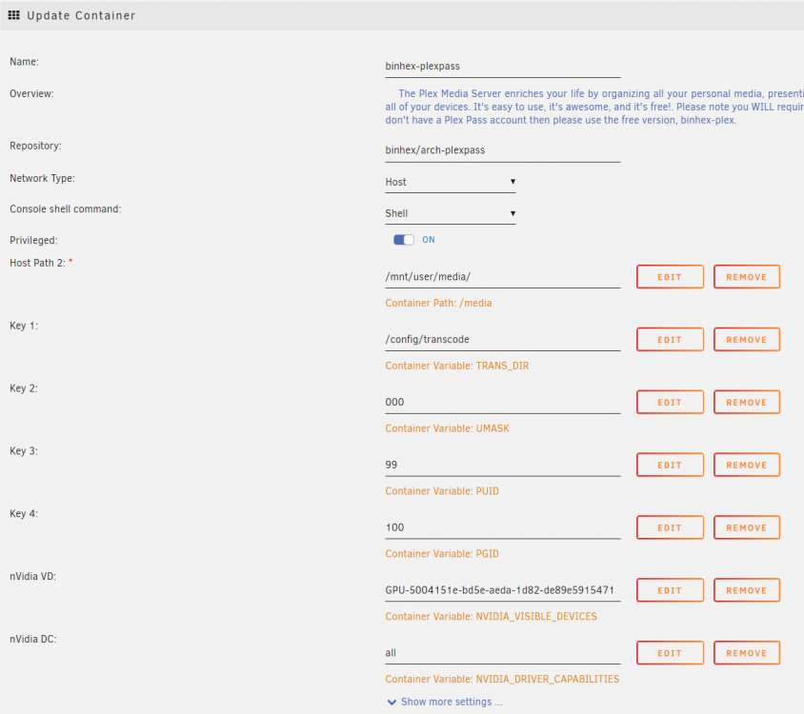The image size is (804, 714).
Task: Click the Update Container heading
Action: [x=81, y=15]
